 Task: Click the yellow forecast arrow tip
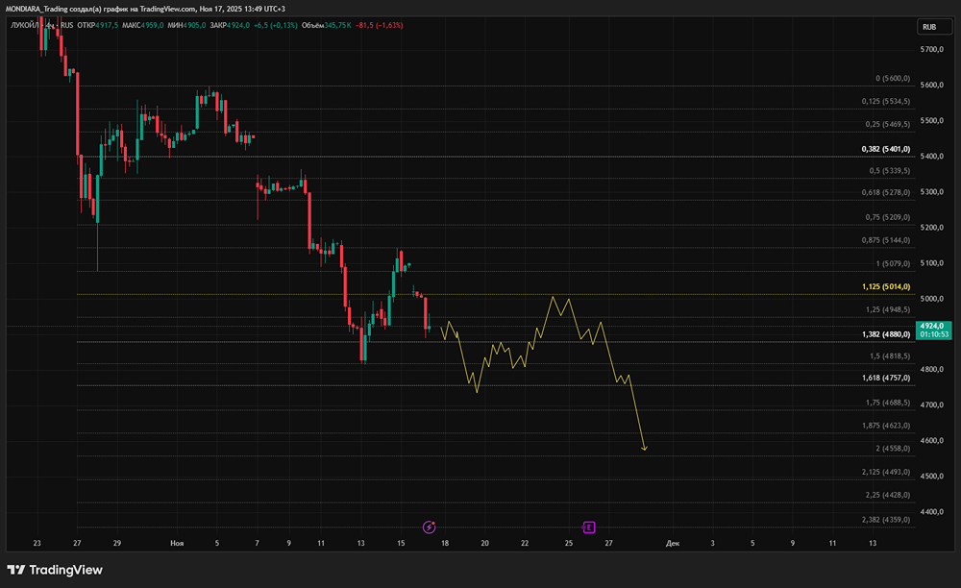pyautogui.click(x=644, y=449)
